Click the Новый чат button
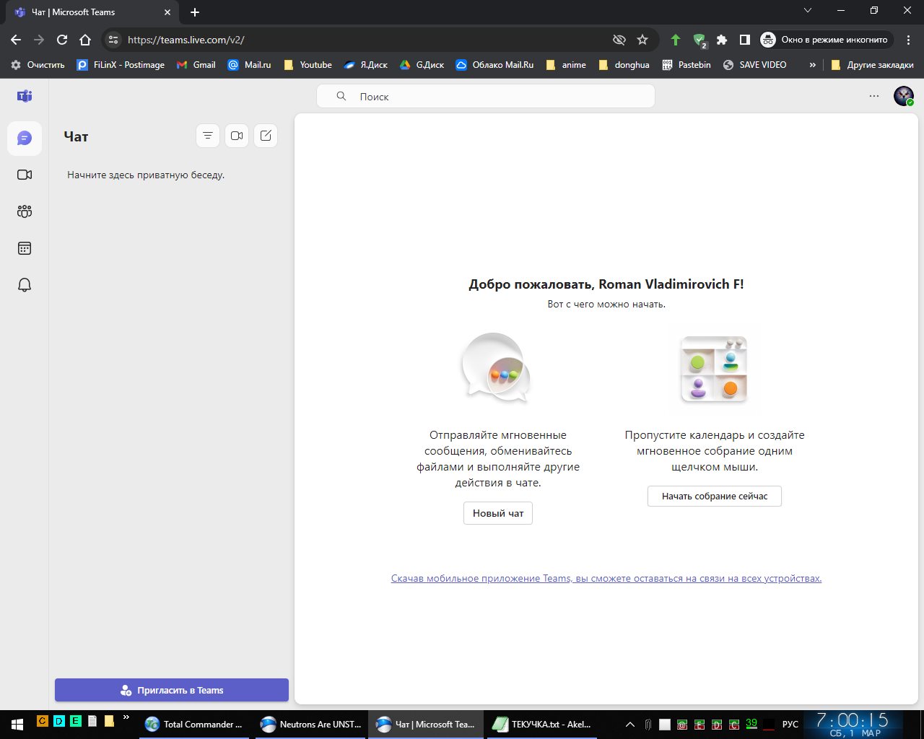The width and height of the screenshot is (924, 739). [498, 513]
